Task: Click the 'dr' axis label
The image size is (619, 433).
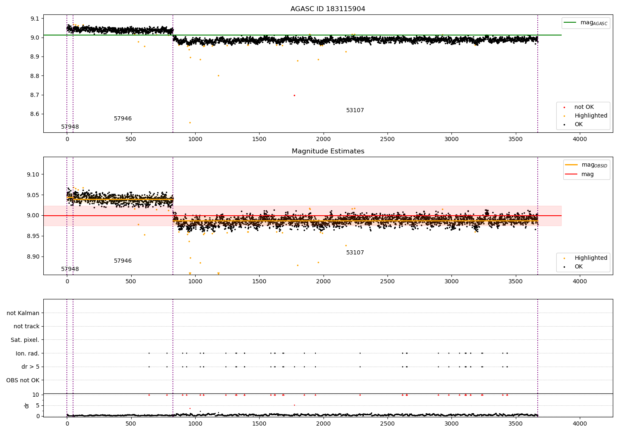Action: (27, 405)
